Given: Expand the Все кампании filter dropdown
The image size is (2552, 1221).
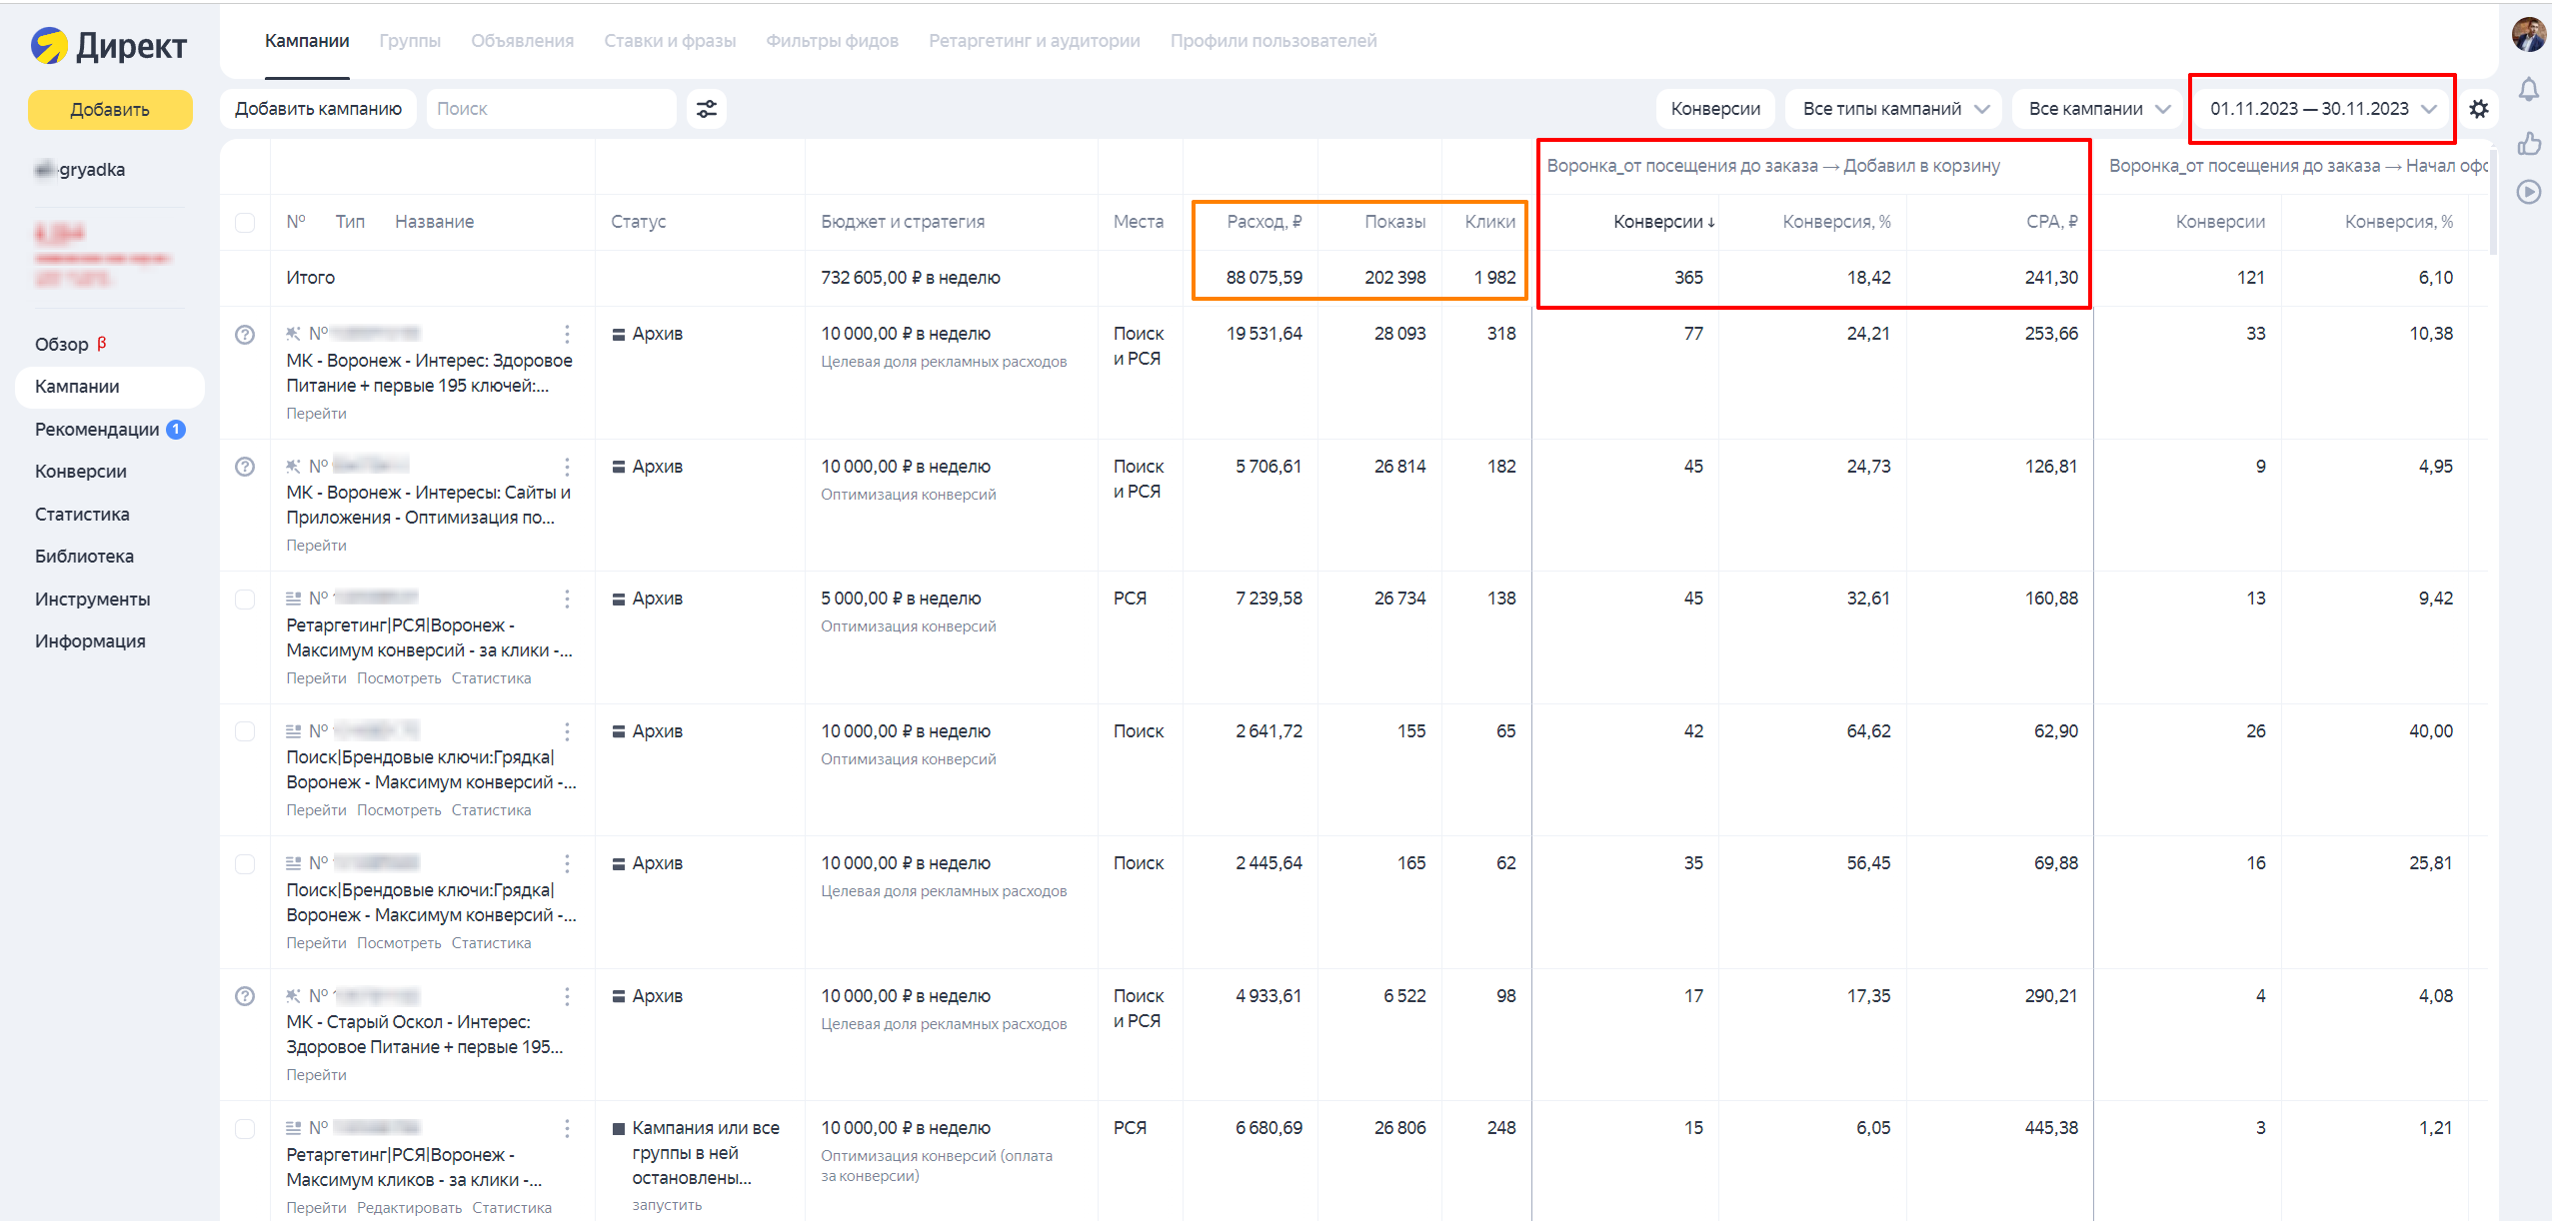Looking at the screenshot, I should [x=2098, y=109].
